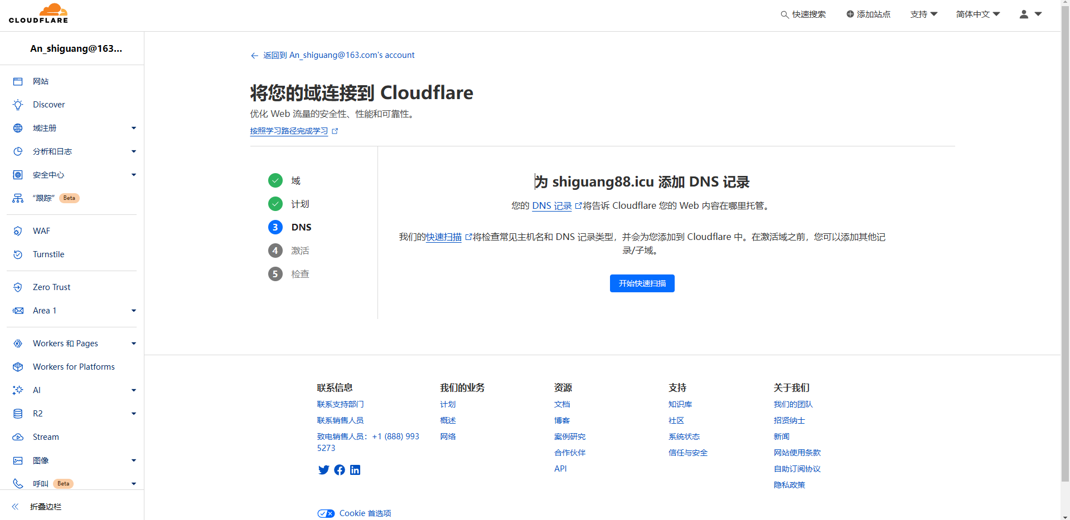Click the Workers for Platforms icon
Screen dimensions: 1070x520
(x=18, y=367)
